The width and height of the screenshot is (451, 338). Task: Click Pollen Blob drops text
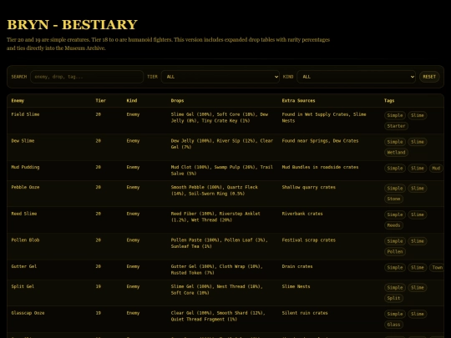pyautogui.click(x=219, y=244)
